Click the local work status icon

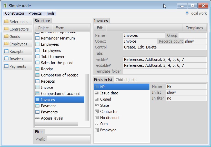[187, 13]
